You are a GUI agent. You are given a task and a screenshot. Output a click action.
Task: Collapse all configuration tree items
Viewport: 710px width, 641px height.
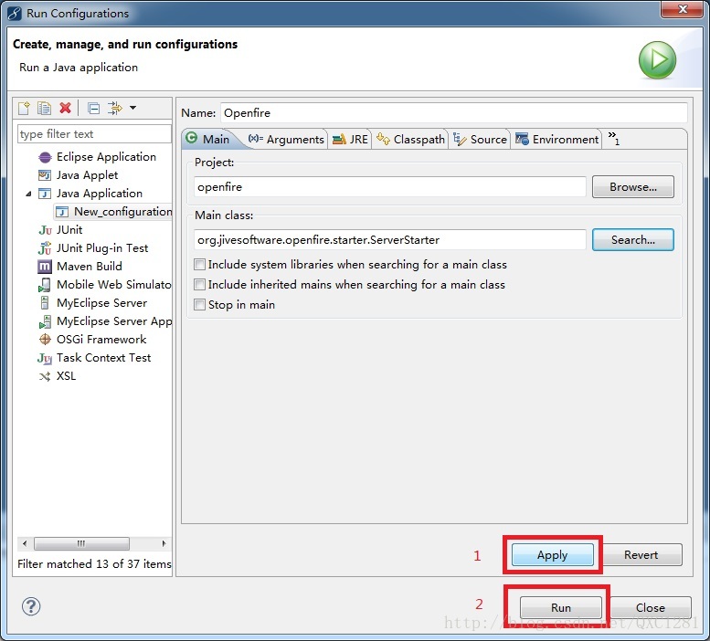[x=94, y=109]
